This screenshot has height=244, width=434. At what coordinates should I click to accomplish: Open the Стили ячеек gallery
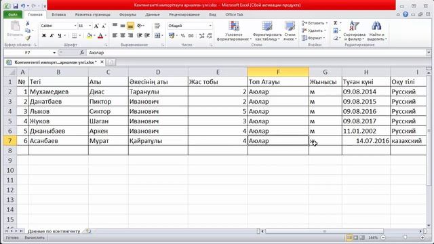pos(290,31)
